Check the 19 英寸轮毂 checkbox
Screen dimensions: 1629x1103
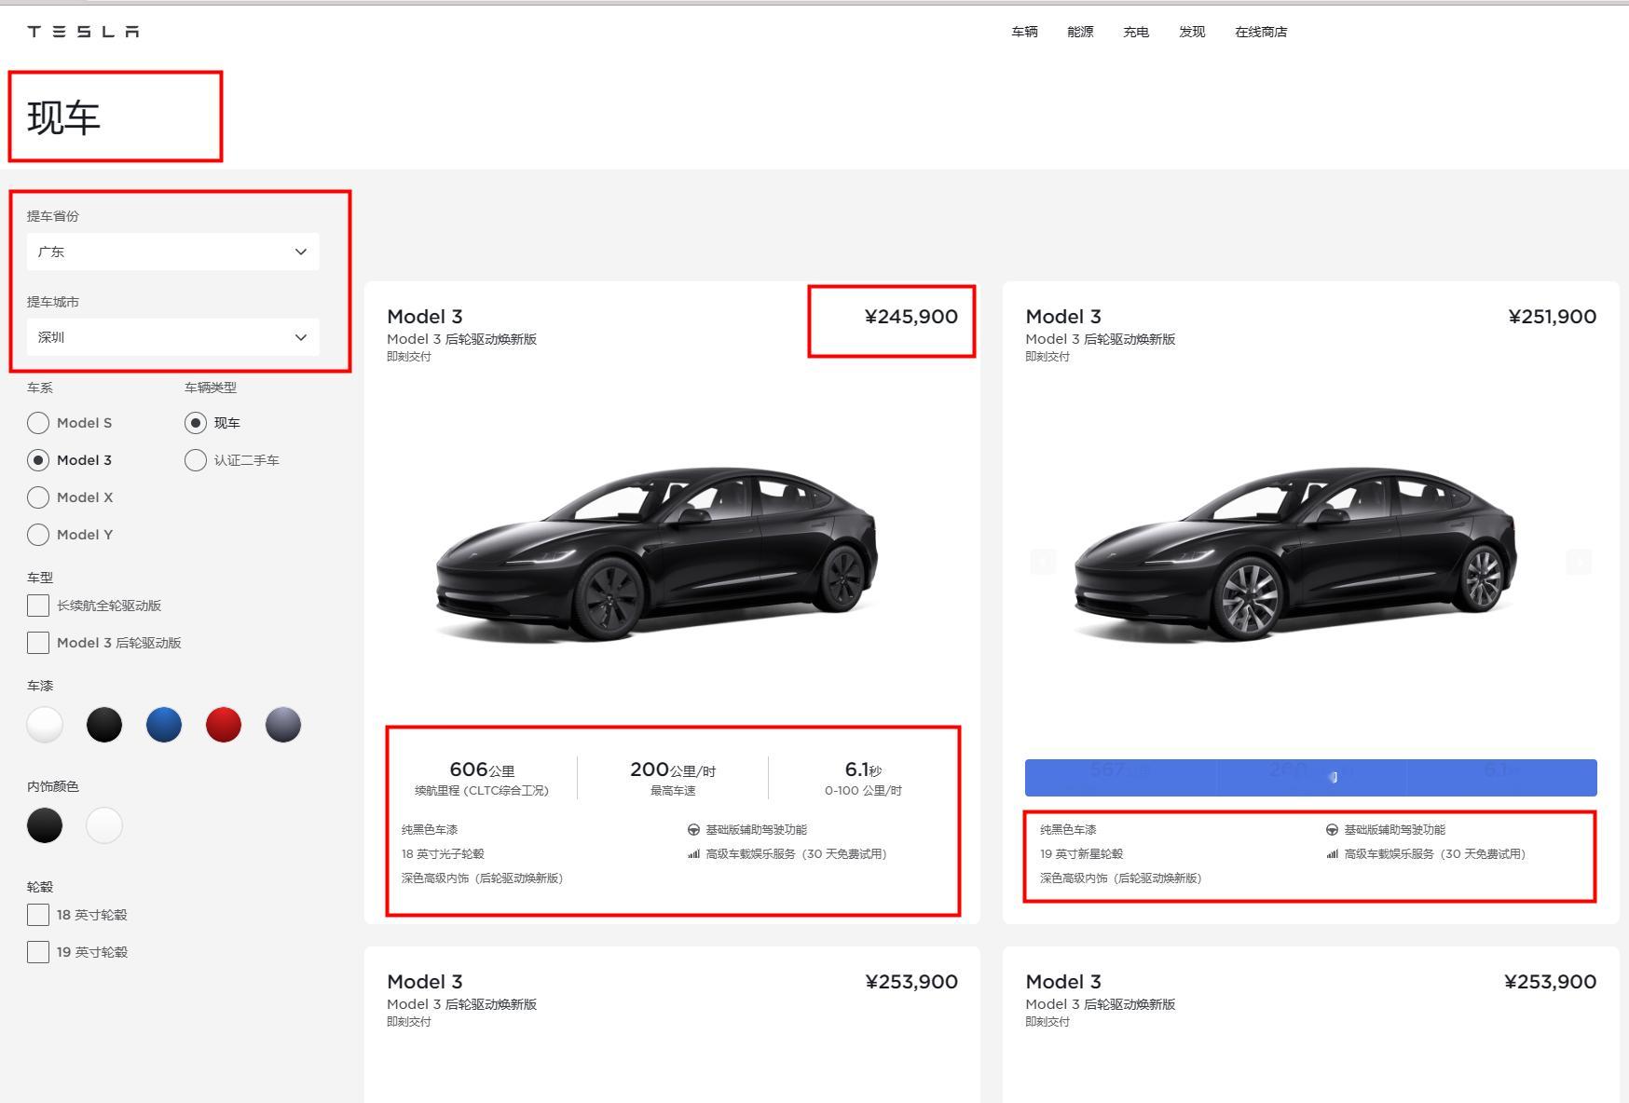(38, 952)
